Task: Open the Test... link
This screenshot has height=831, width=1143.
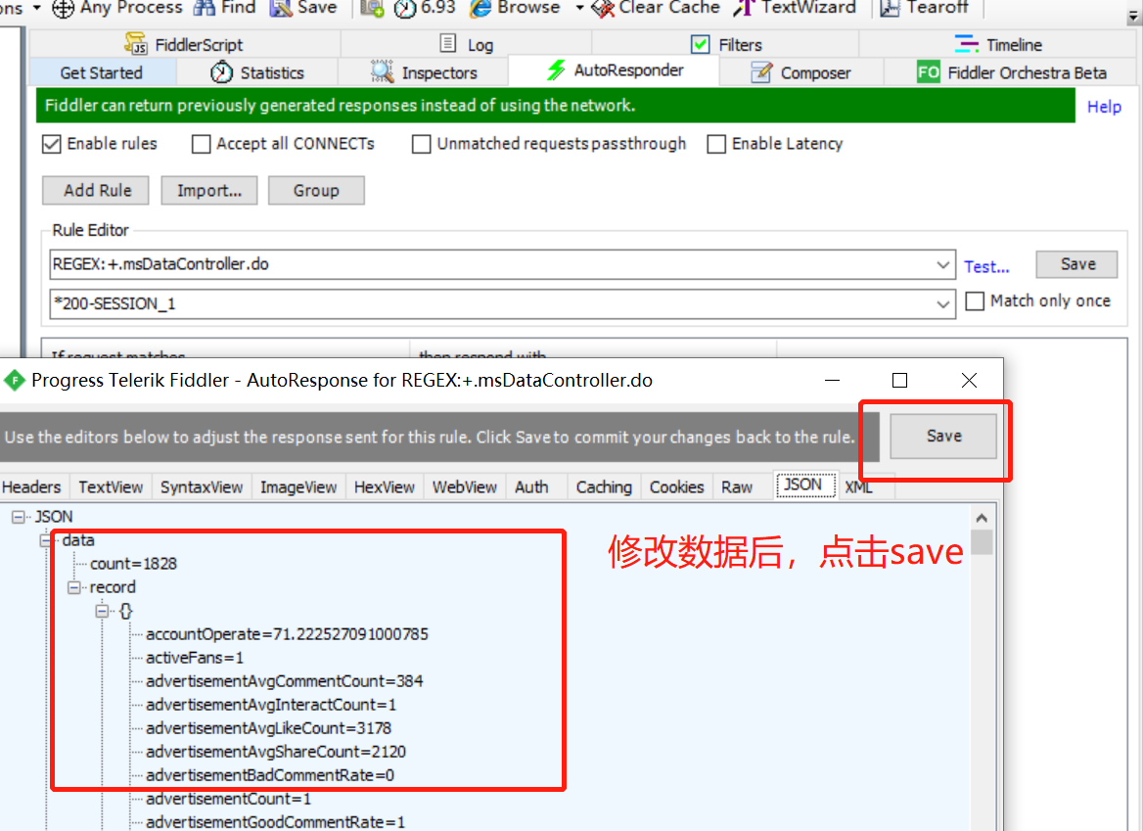Action: click(x=986, y=267)
